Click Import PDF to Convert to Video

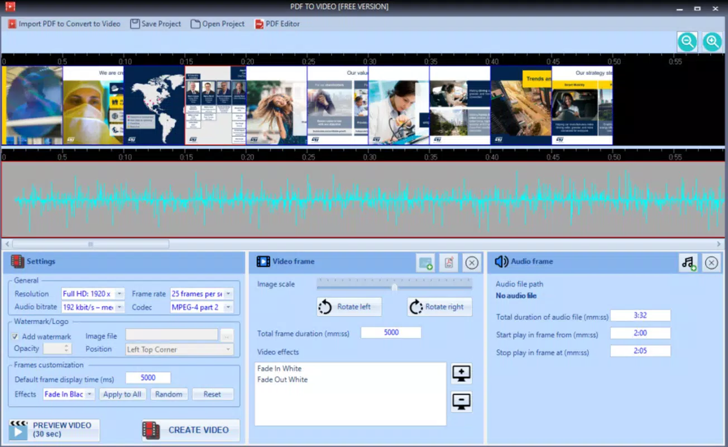pos(64,24)
